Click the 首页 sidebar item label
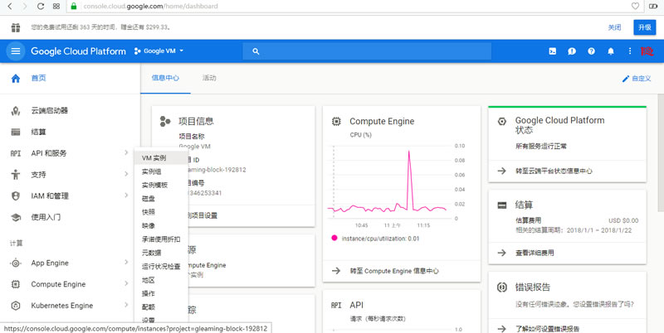The width and height of the screenshot is (664, 333). pyautogui.click(x=38, y=78)
